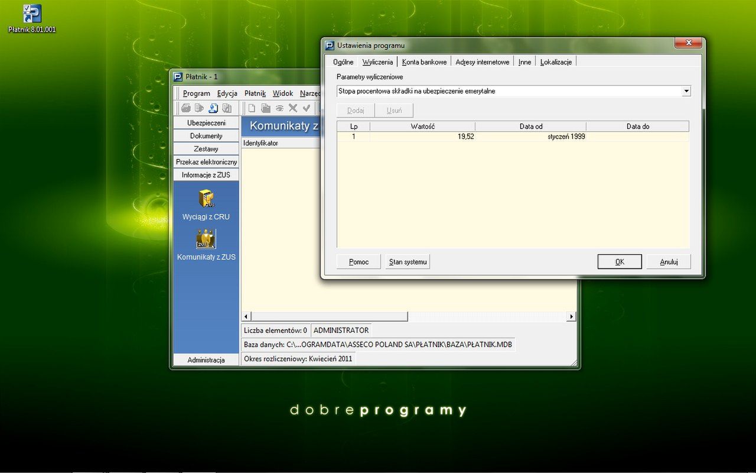The image size is (756, 473).
Task: Open the Dokumenty sidebar section
Action: [206, 136]
